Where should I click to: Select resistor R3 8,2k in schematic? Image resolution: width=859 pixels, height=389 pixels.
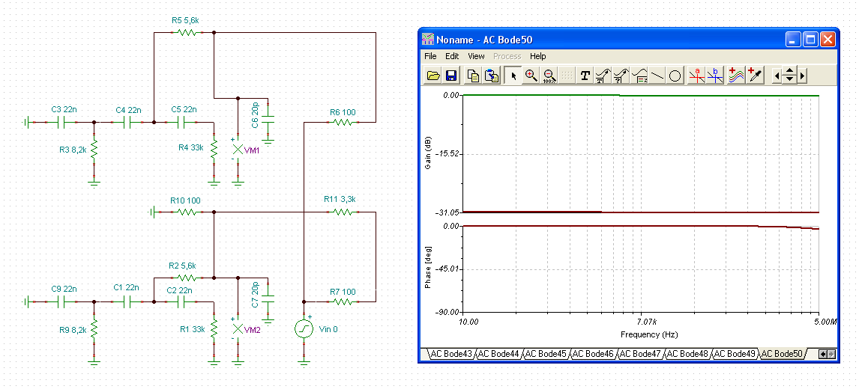tap(94, 149)
